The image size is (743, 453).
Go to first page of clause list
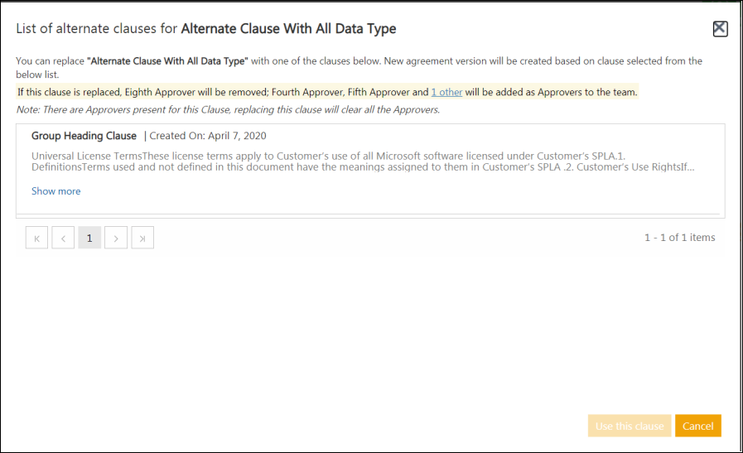coord(36,238)
